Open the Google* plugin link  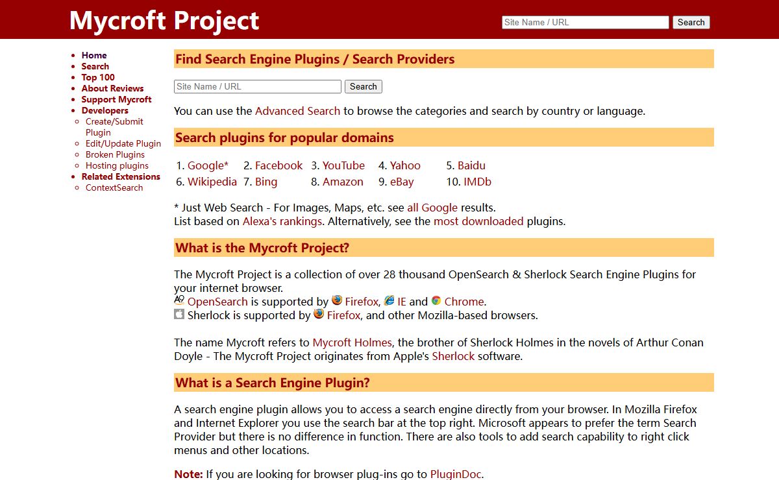click(208, 165)
